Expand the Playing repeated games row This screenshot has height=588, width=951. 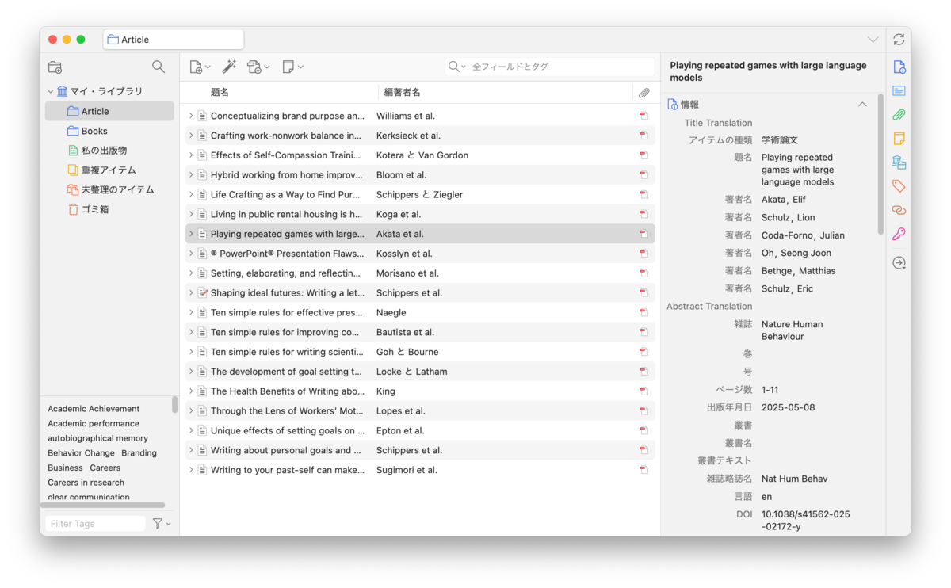point(191,234)
